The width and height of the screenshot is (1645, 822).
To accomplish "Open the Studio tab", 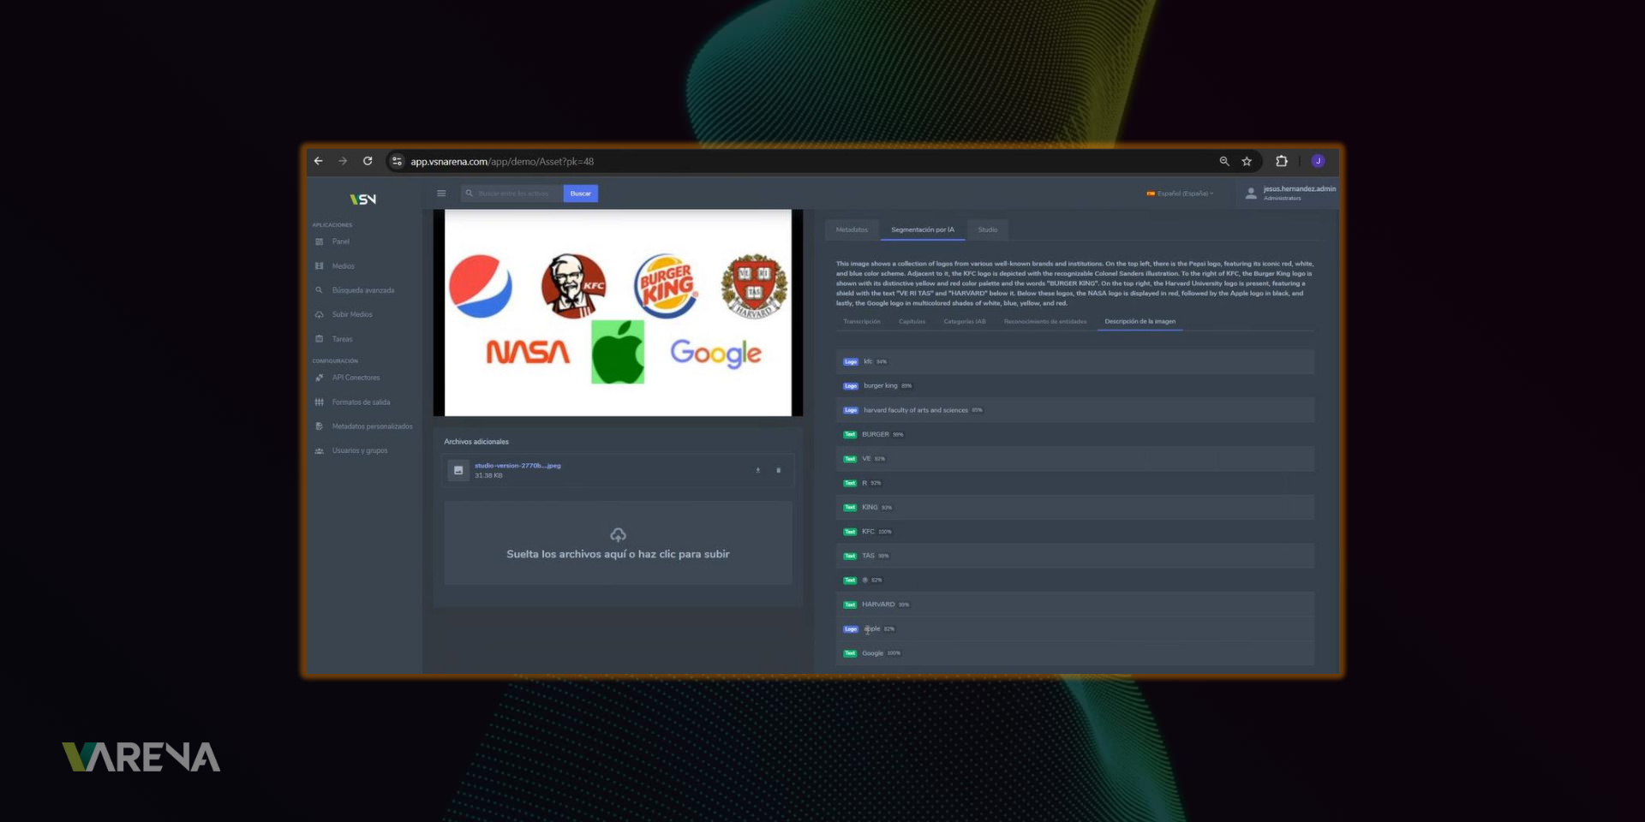I will click(x=988, y=229).
